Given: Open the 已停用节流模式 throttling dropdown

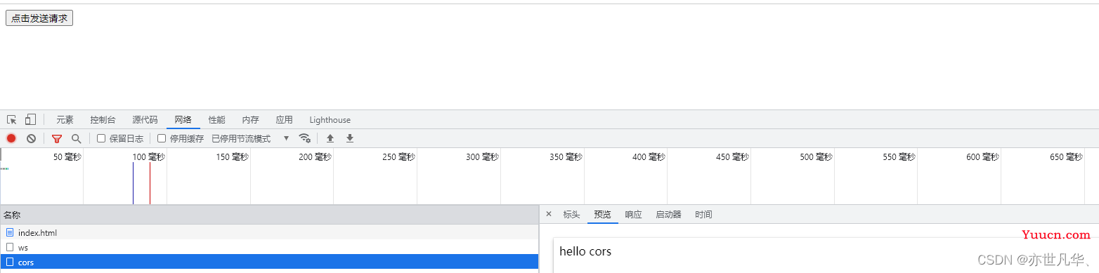Looking at the screenshot, I should pos(251,139).
